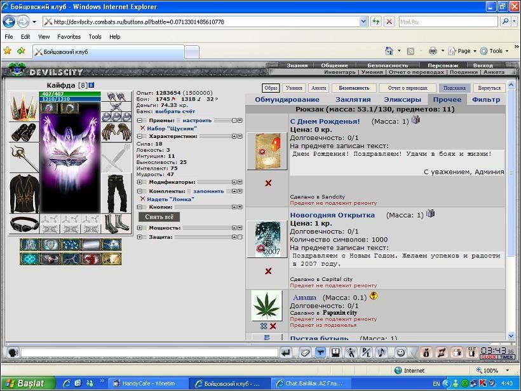Click the выбрать счёт bank link
The height and width of the screenshot is (391, 521).
[175, 111]
